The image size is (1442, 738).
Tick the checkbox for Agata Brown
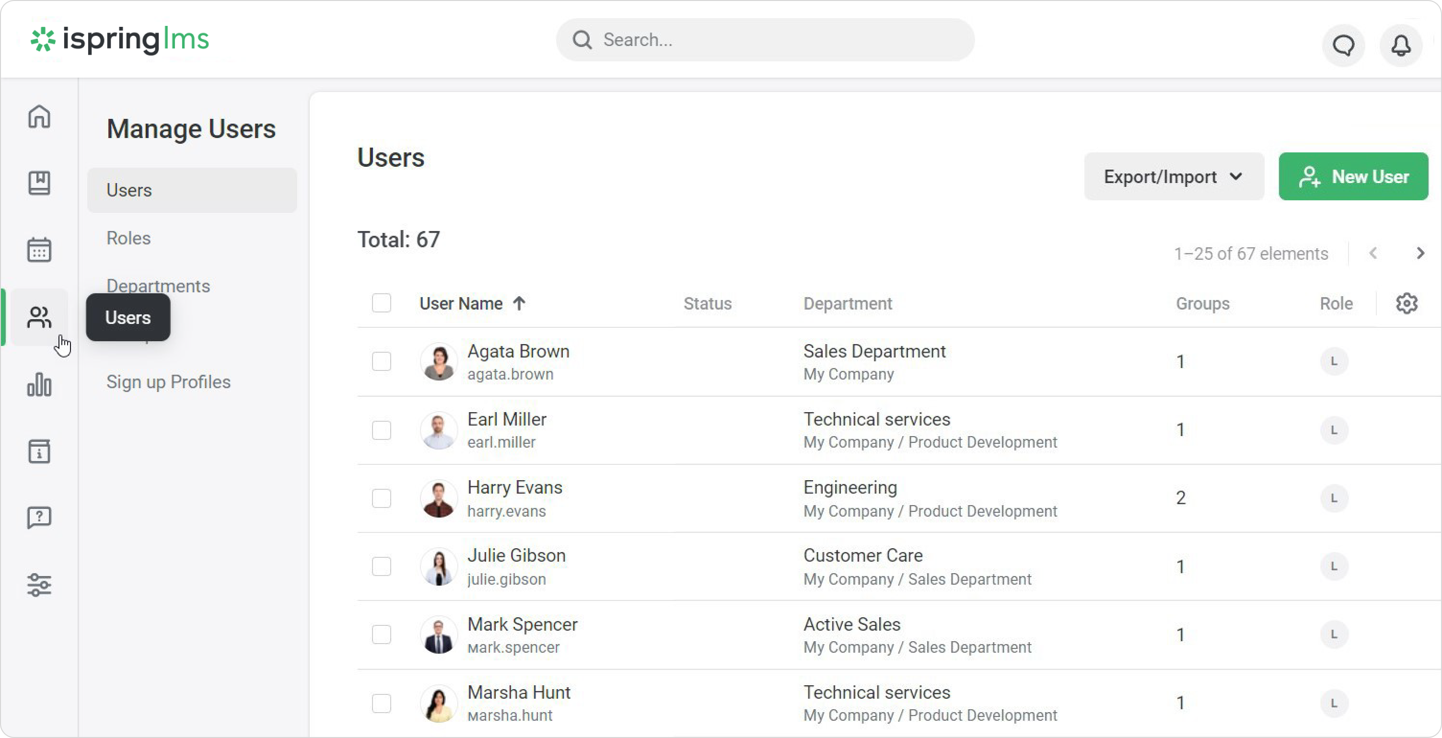pyautogui.click(x=381, y=361)
